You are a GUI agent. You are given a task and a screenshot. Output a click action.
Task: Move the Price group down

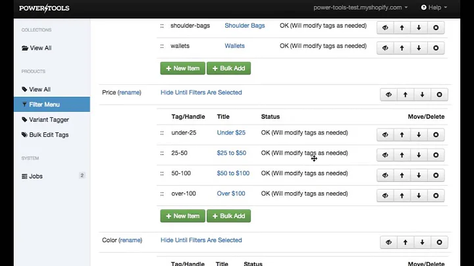coord(422,95)
